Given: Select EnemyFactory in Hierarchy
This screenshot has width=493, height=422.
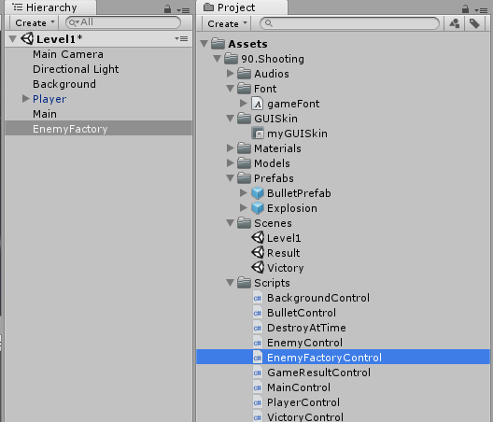Looking at the screenshot, I should (98, 129).
